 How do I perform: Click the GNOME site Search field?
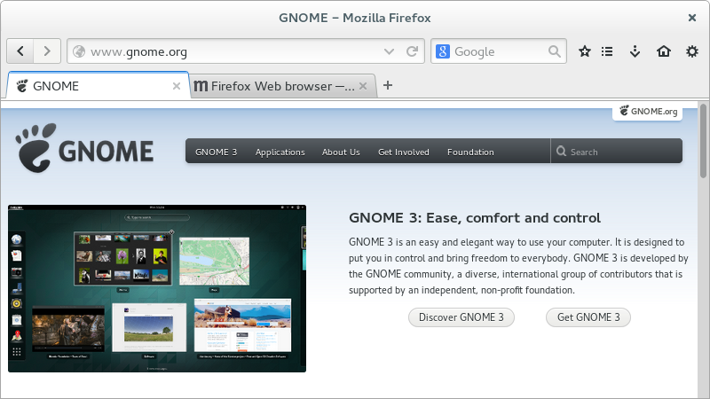click(616, 151)
